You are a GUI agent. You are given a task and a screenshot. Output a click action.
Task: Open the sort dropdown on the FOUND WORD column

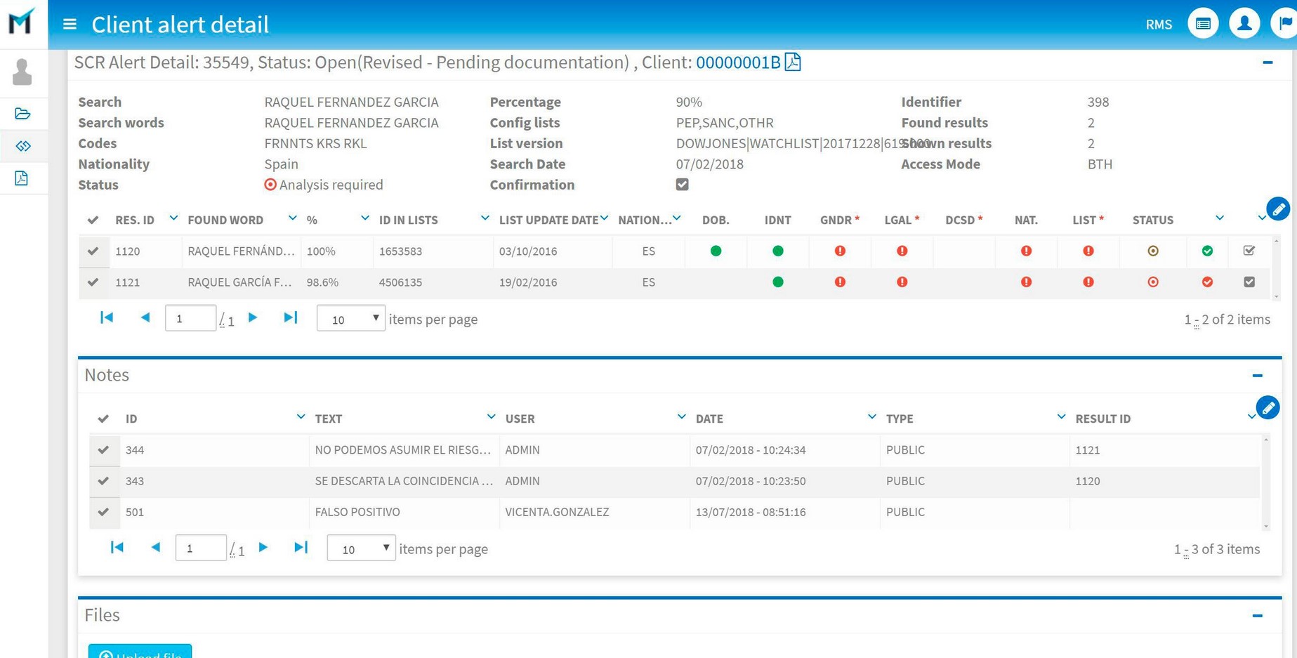292,218
